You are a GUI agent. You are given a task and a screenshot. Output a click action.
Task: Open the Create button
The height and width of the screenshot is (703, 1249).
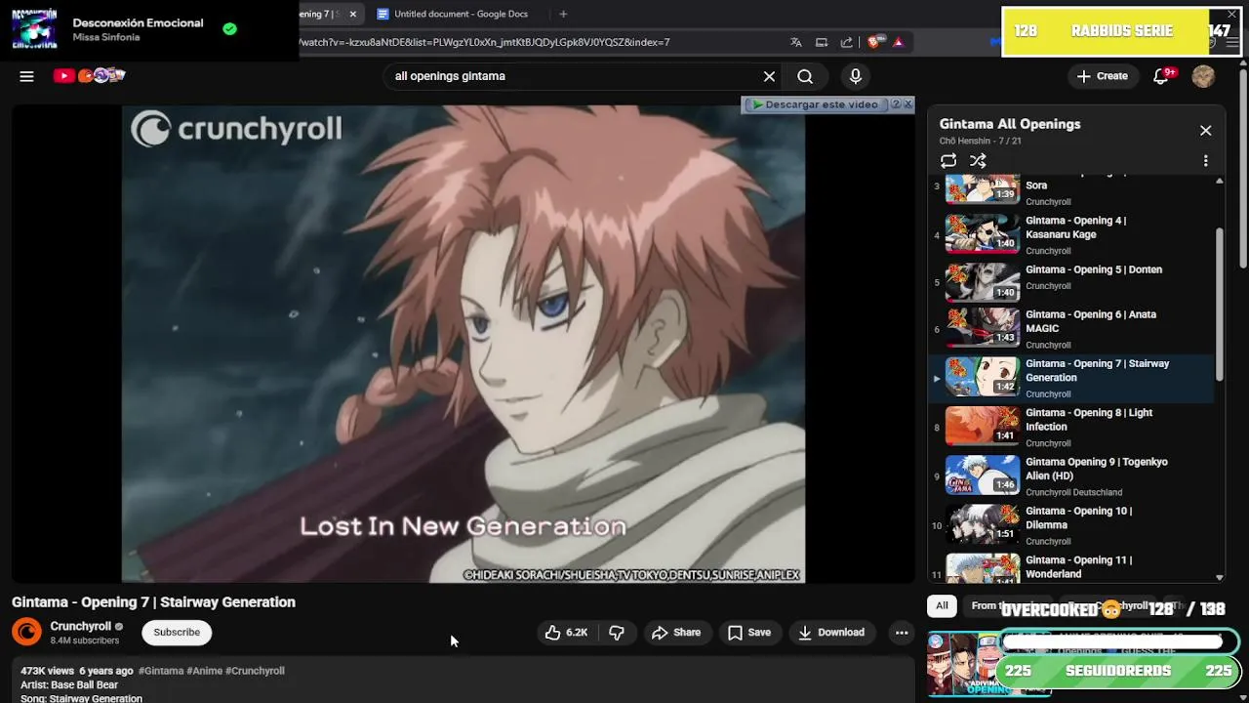click(x=1102, y=76)
